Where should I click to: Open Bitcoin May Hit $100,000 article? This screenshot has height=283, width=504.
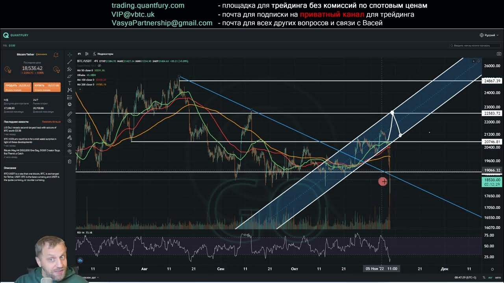click(x=32, y=152)
